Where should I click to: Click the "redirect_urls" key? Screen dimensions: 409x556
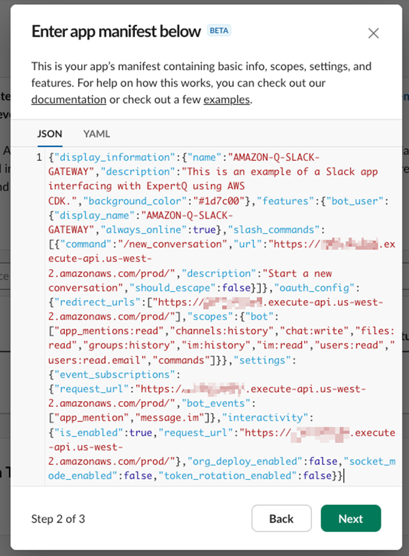pyautogui.click(x=98, y=302)
